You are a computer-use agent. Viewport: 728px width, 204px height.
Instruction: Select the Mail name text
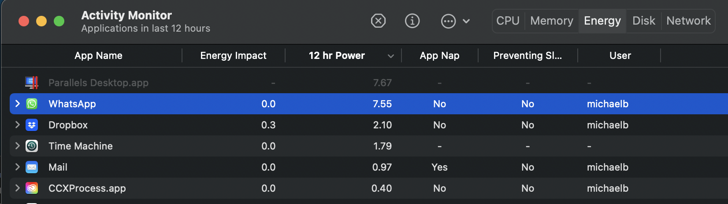(58, 167)
